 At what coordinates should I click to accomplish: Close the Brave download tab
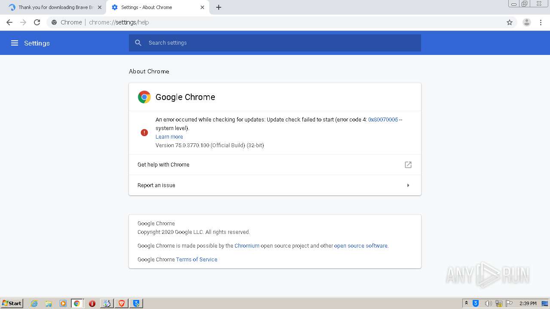100,7
